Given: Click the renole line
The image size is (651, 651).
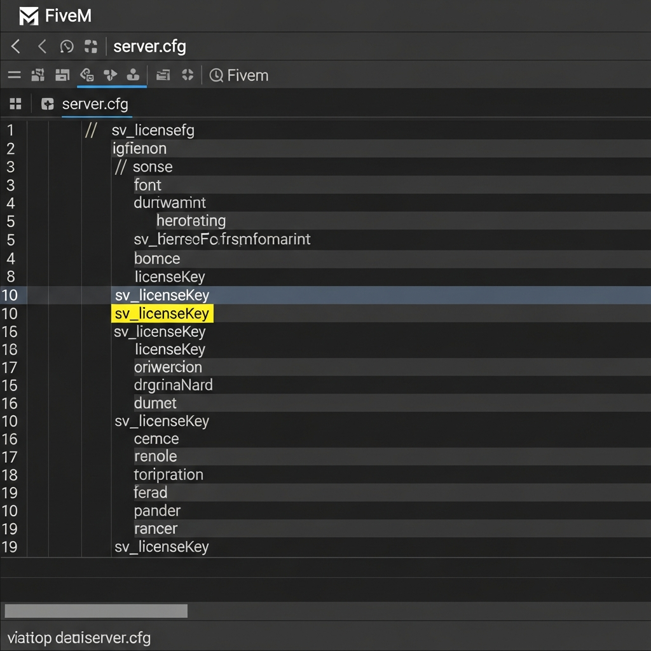Looking at the screenshot, I should 155,456.
